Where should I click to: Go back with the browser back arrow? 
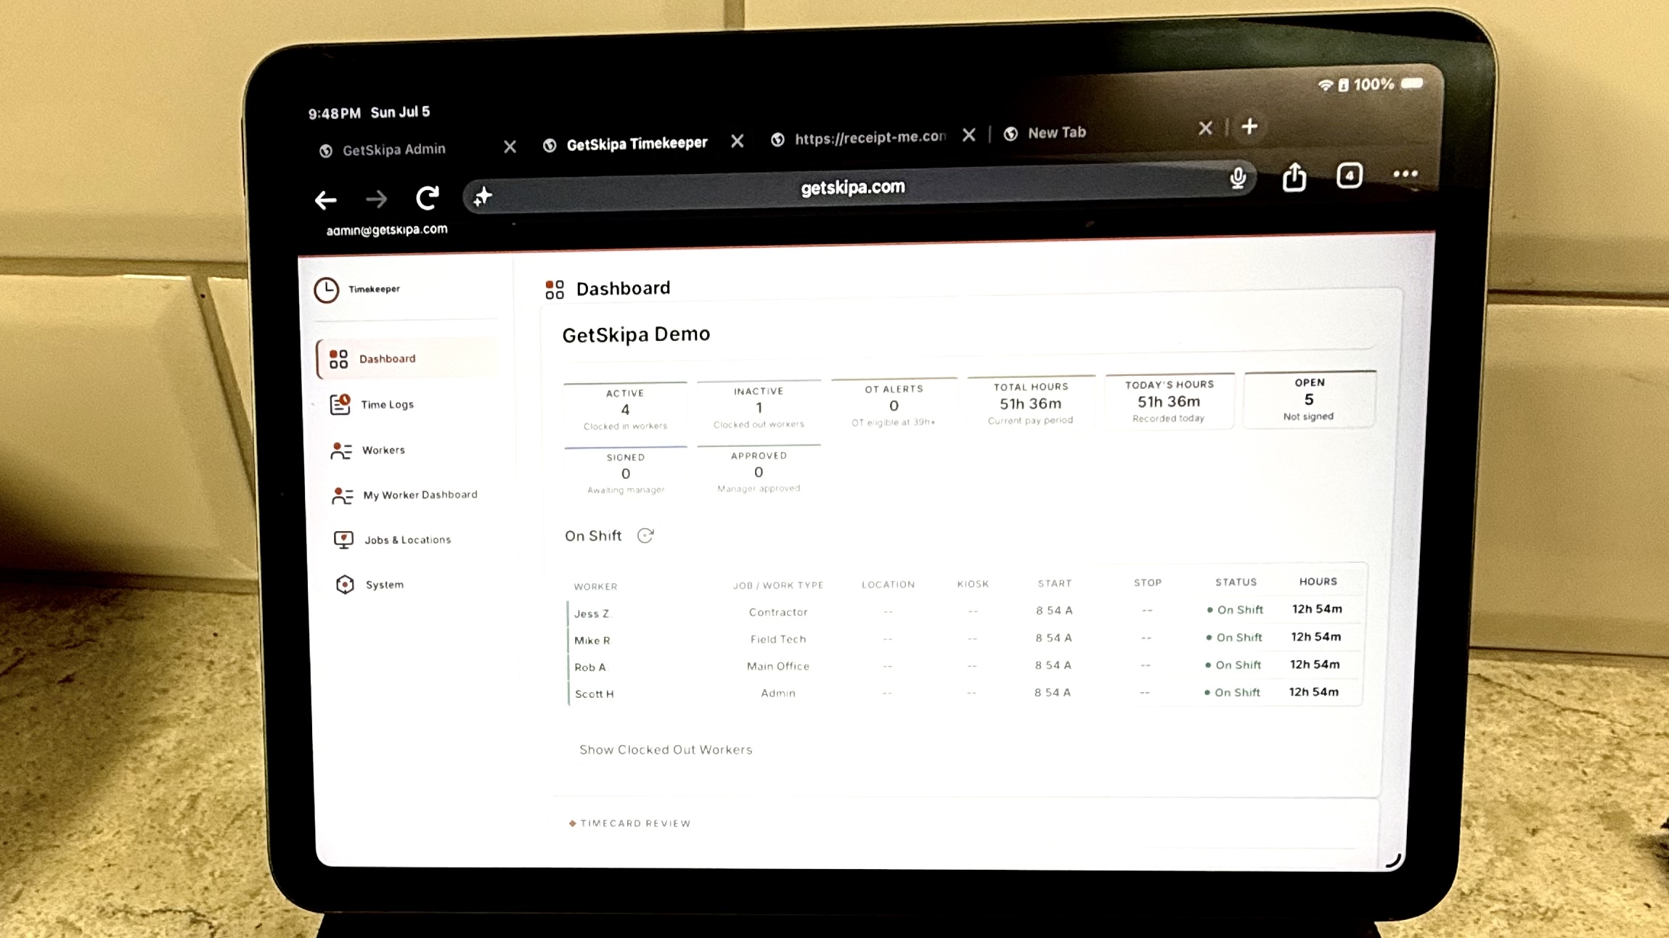tap(325, 199)
